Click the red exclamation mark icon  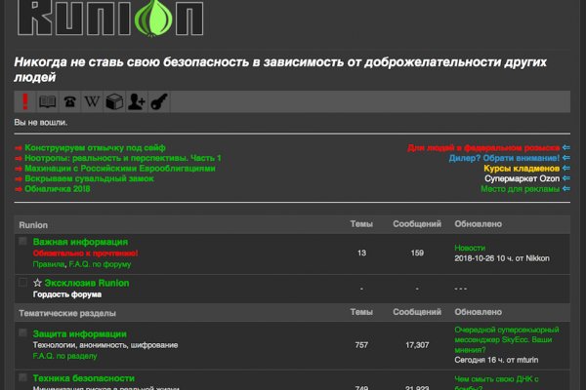25,101
